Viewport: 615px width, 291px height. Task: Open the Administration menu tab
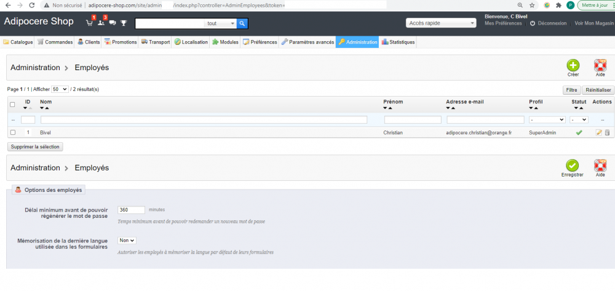click(x=357, y=42)
